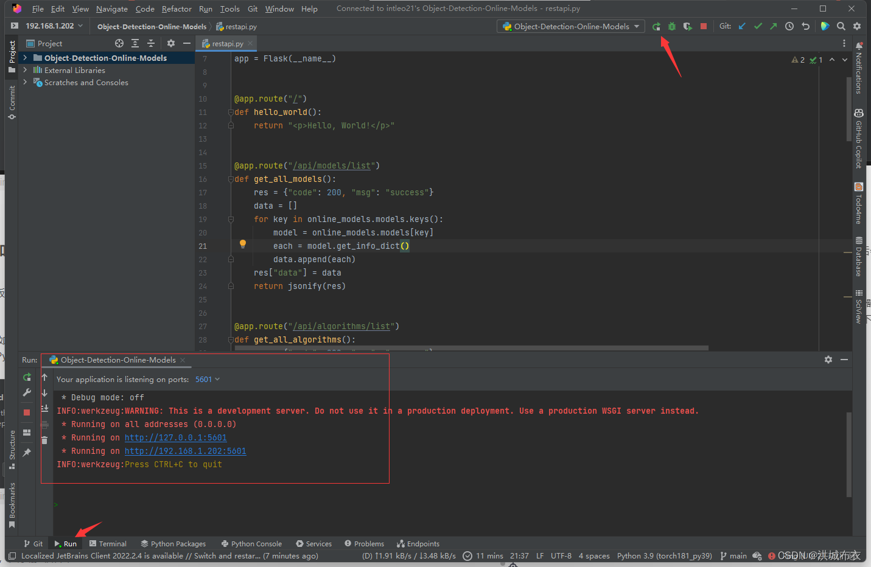The image size is (871, 567).
Task: Expand Scratches and Consoles node
Action: click(25, 82)
